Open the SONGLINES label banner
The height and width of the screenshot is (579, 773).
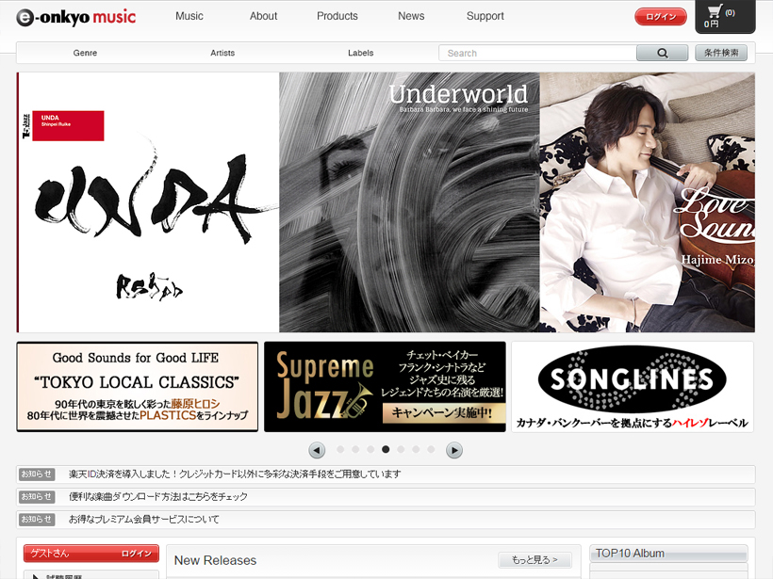coord(633,387)
